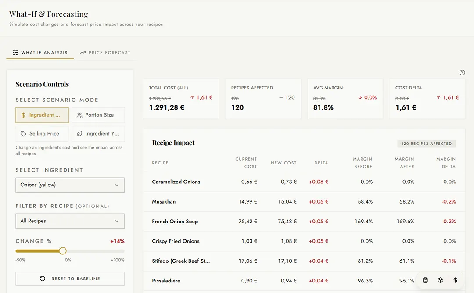Click the dollar icon in the floating toolbar

pos(455,280)
